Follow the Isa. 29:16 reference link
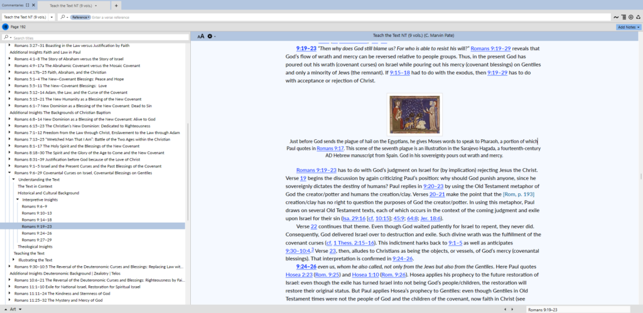 tap(354, 218)
